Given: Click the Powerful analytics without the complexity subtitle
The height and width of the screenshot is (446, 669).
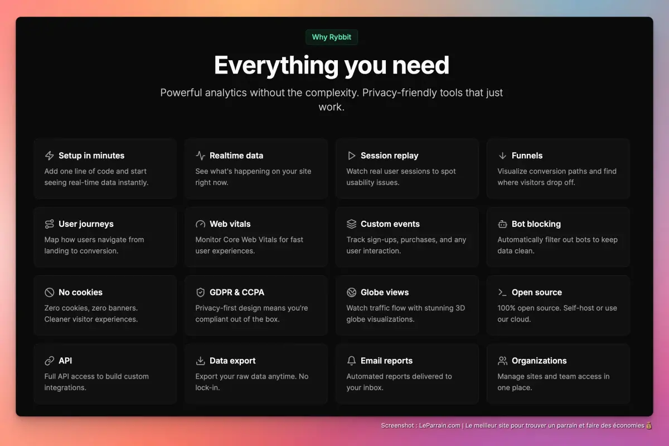Looking at the screenshot, I should (332, 99).
